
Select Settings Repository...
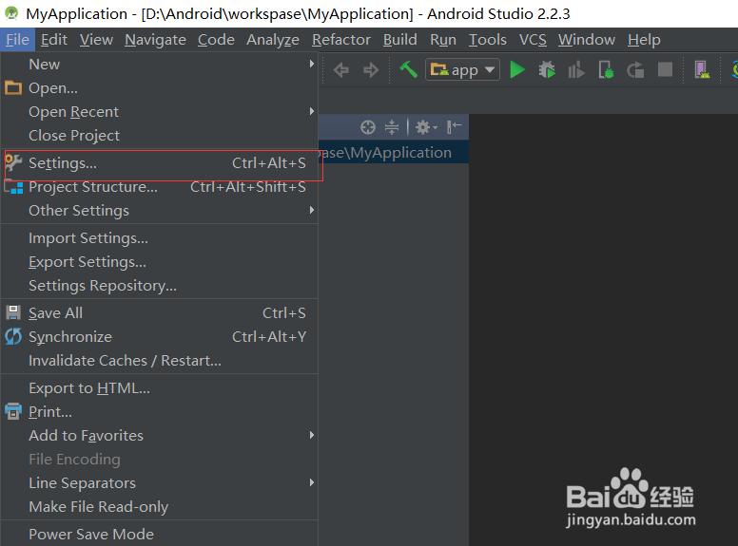tap(159, 285)
